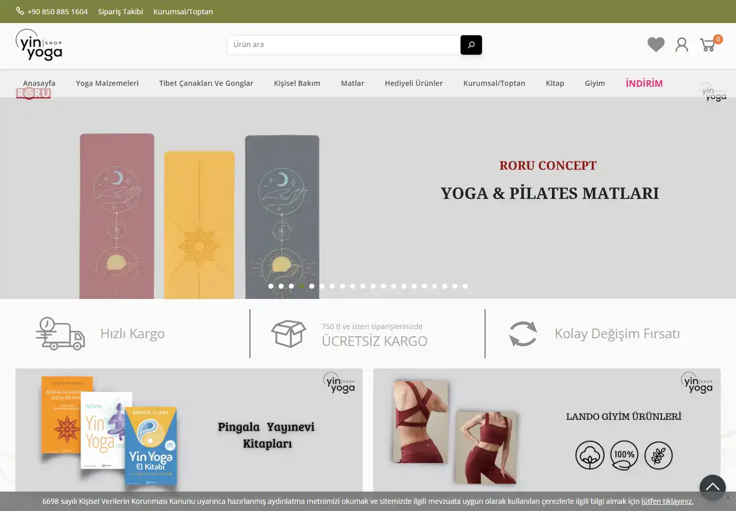
Task: Open the shopping cart icon
Action: (x=708, y=45)
